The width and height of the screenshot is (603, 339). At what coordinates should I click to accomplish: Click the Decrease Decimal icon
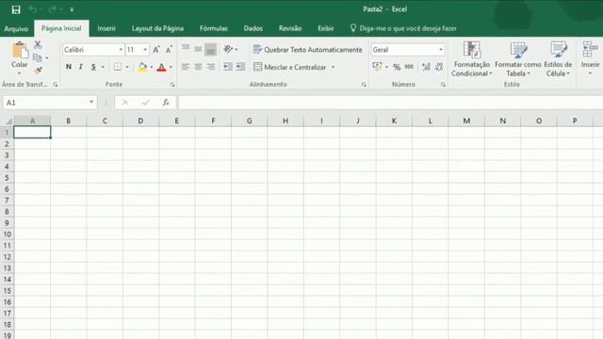pos(439,67)
